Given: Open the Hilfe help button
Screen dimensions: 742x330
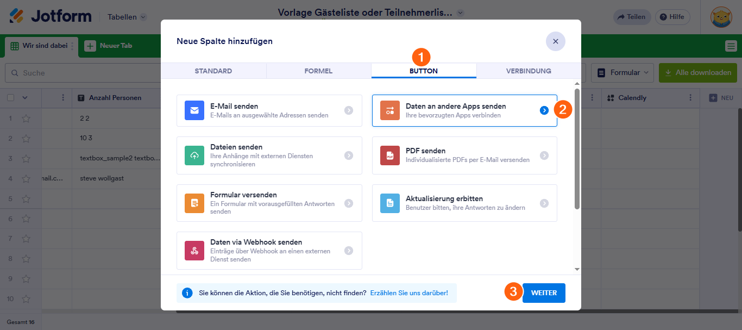Looking at the screenshot, I should pos(672,17).
